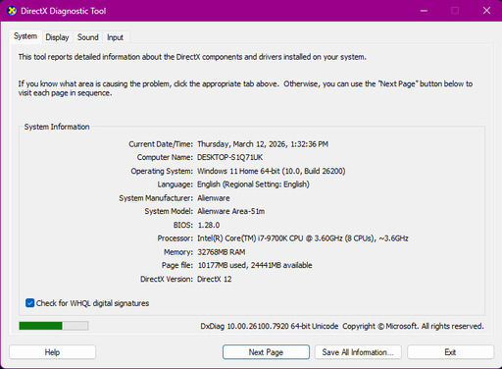Click the green progress bar
The image size is (502, 369).
(54, 326)
